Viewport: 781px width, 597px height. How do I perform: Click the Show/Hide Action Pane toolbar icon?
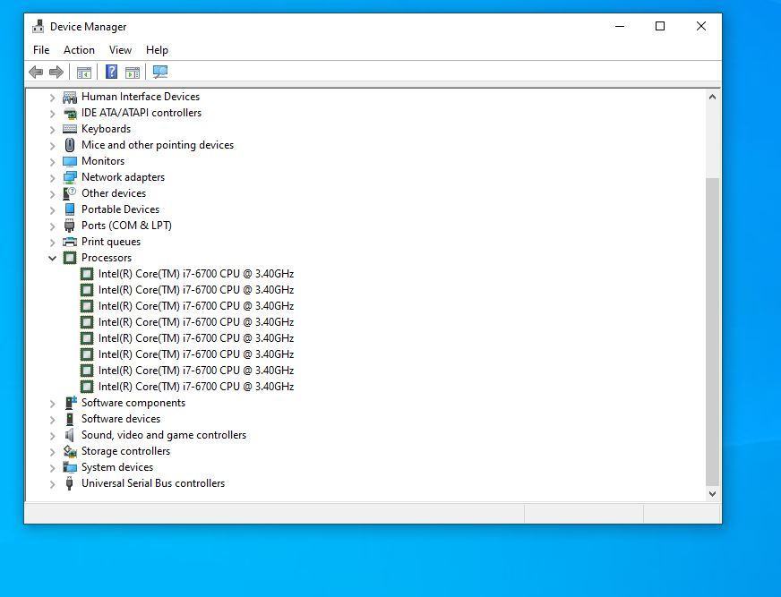click(133, 72)
